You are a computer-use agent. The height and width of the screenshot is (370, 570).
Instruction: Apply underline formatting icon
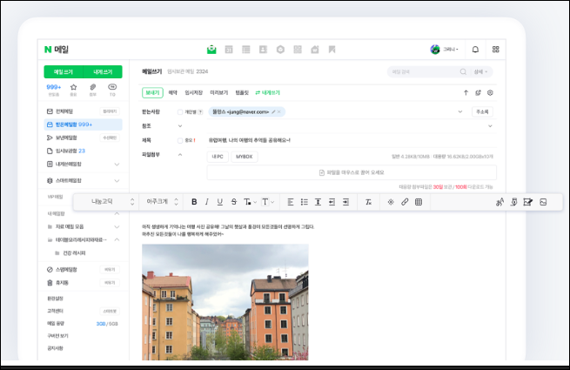(220, 202)
